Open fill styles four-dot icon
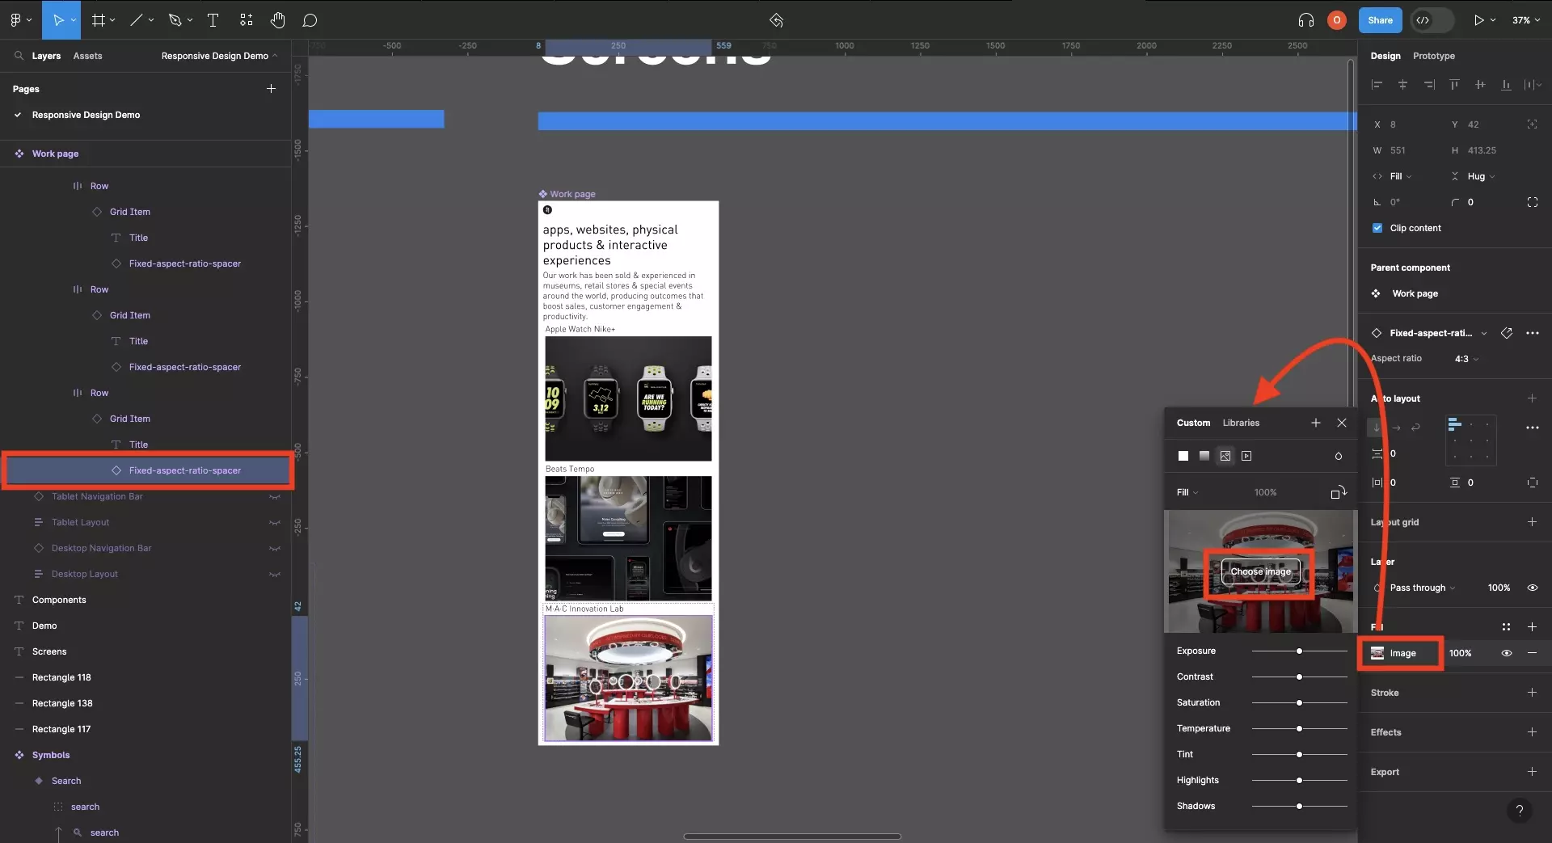Image resolution: width=1552 pixels, height=843 pixels. coord(1506,626)
